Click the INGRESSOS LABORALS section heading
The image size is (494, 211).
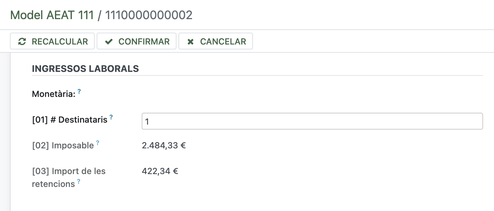(x=85, y=69)
